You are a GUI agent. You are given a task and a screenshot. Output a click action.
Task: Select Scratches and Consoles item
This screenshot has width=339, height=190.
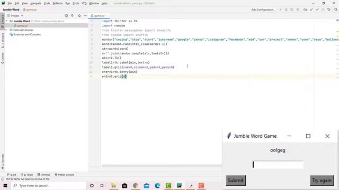[x=27, y=34]
